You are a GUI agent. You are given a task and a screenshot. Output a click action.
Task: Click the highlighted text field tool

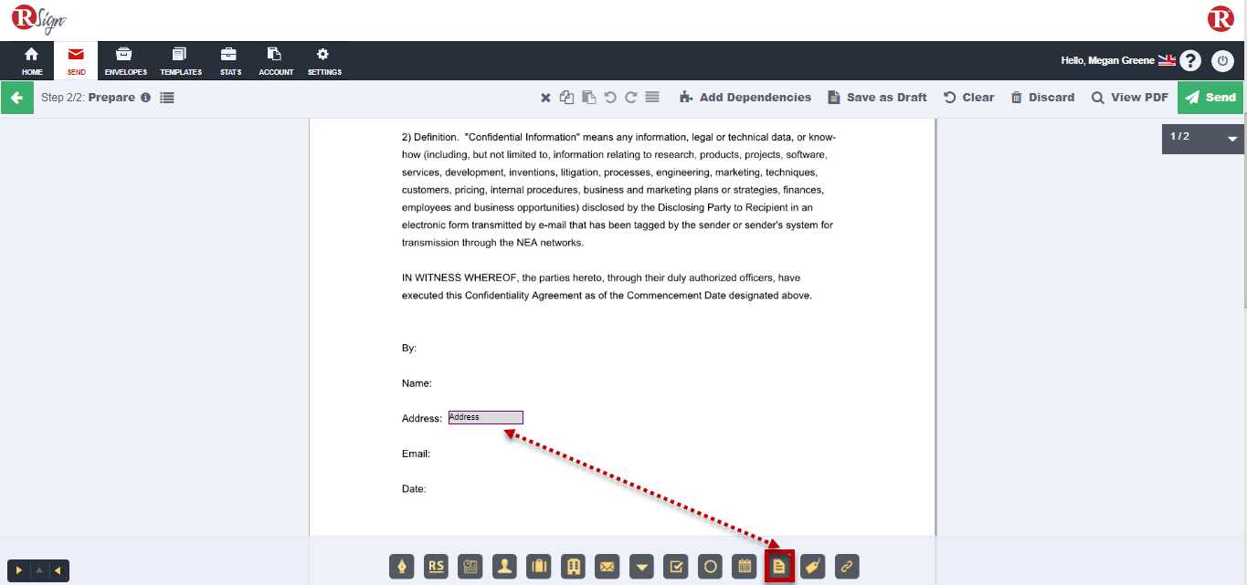point(779,567)
